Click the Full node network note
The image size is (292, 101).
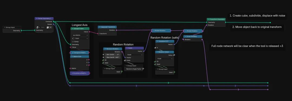247,46
